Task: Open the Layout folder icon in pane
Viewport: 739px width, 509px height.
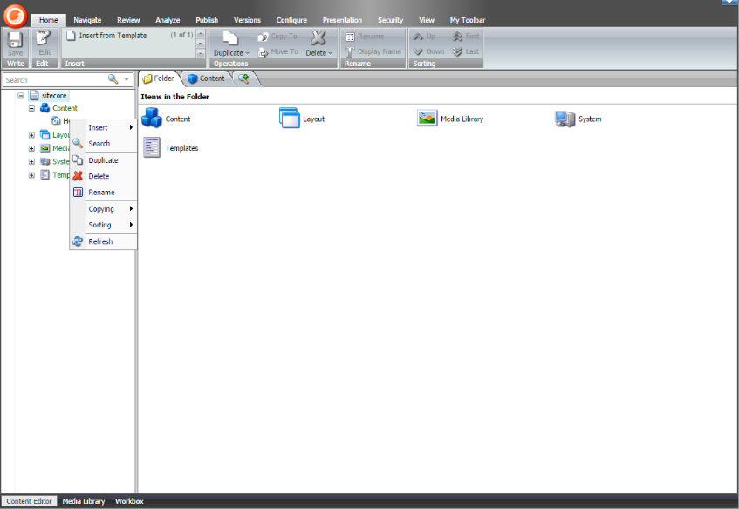Action: [289, 118]
